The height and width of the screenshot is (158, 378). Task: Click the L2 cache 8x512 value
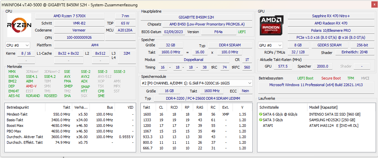[100, 53]
